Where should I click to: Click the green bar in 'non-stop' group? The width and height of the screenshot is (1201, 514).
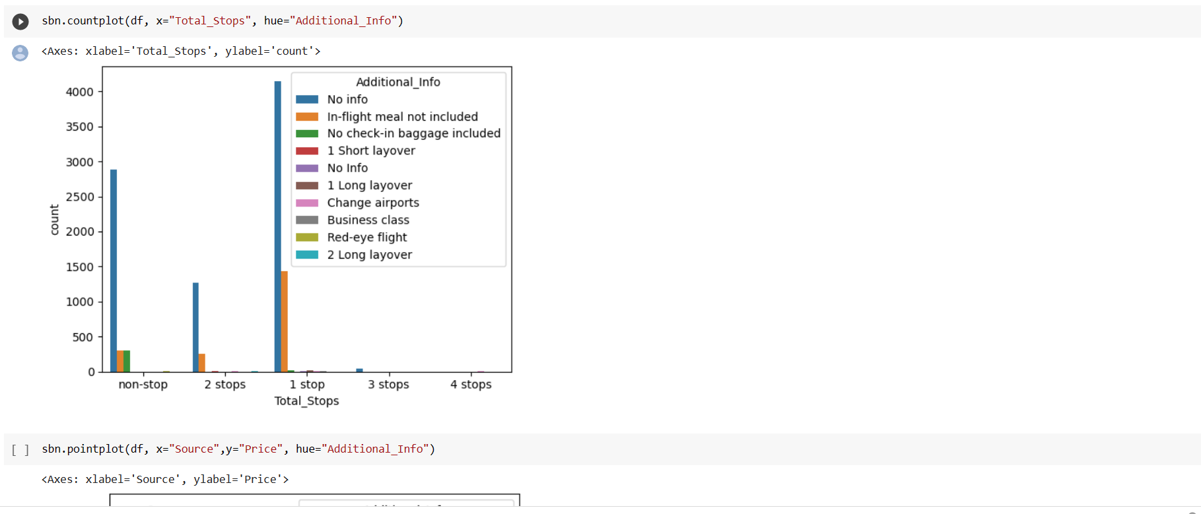pos(127,361)
